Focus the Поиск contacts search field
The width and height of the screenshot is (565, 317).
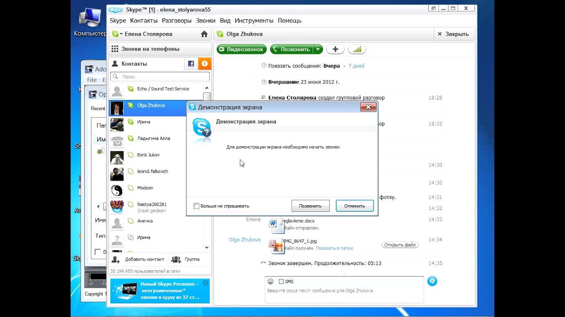click(x=160, y=77)
